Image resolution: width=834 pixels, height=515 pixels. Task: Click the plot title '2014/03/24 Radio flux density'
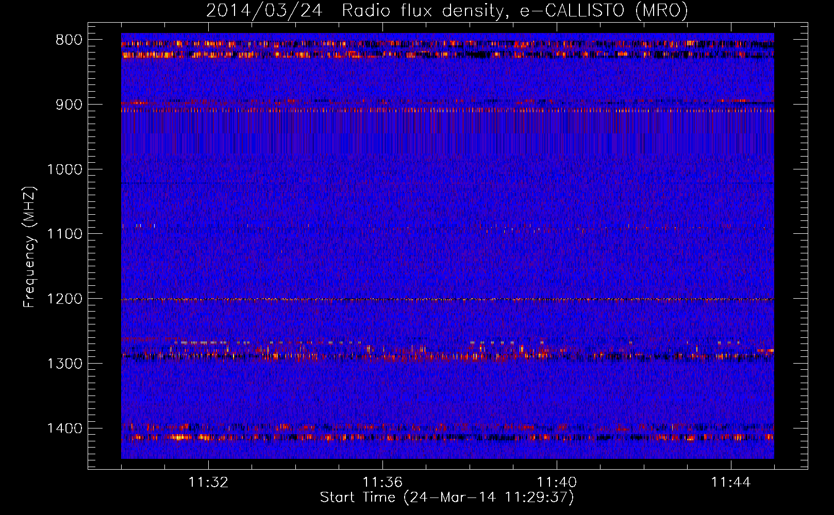tap(447, 11)
